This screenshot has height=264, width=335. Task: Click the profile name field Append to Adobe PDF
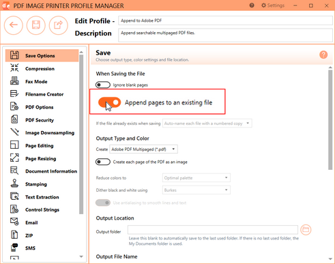pyautogui.click(x=225, y=20)
